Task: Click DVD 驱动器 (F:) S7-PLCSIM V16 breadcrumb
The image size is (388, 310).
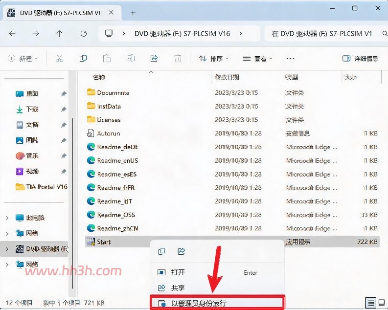Action: pos(183,33)
